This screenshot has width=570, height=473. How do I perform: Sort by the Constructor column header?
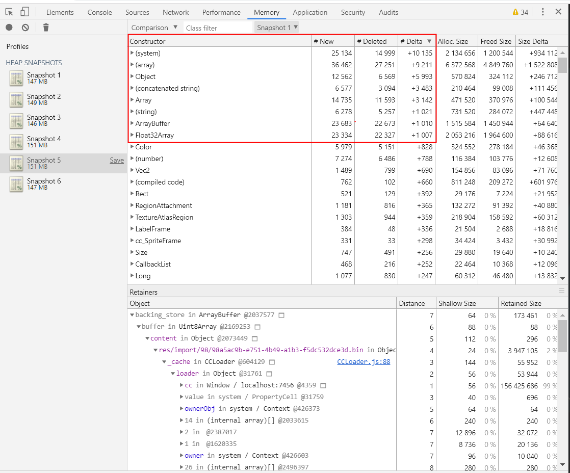(x=220, y=41)
